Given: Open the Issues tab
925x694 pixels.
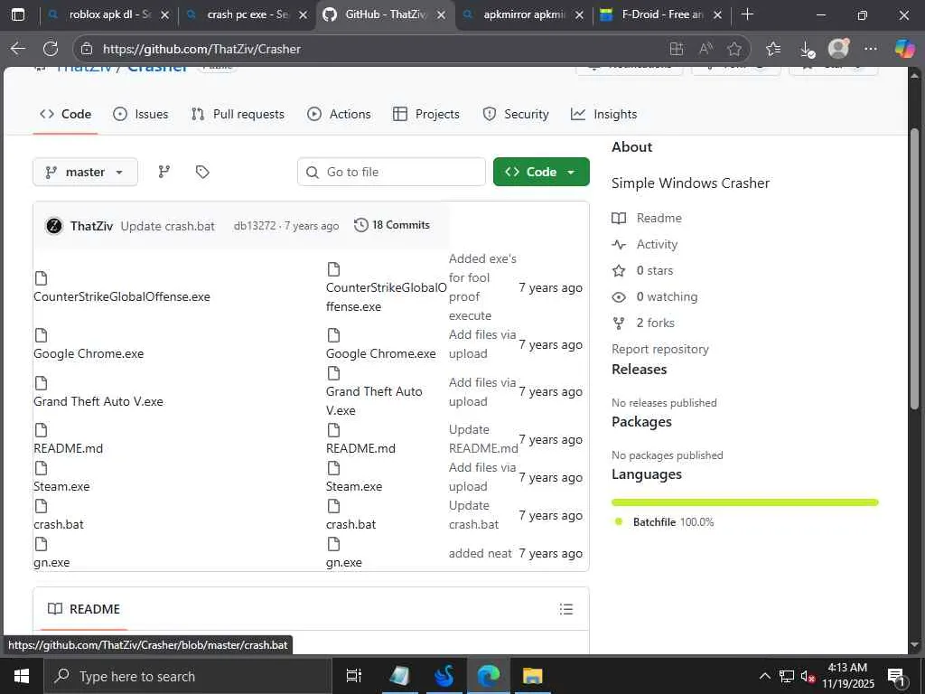Looking at the screenshot, I should pyautogui.click(x=140, y=114).
